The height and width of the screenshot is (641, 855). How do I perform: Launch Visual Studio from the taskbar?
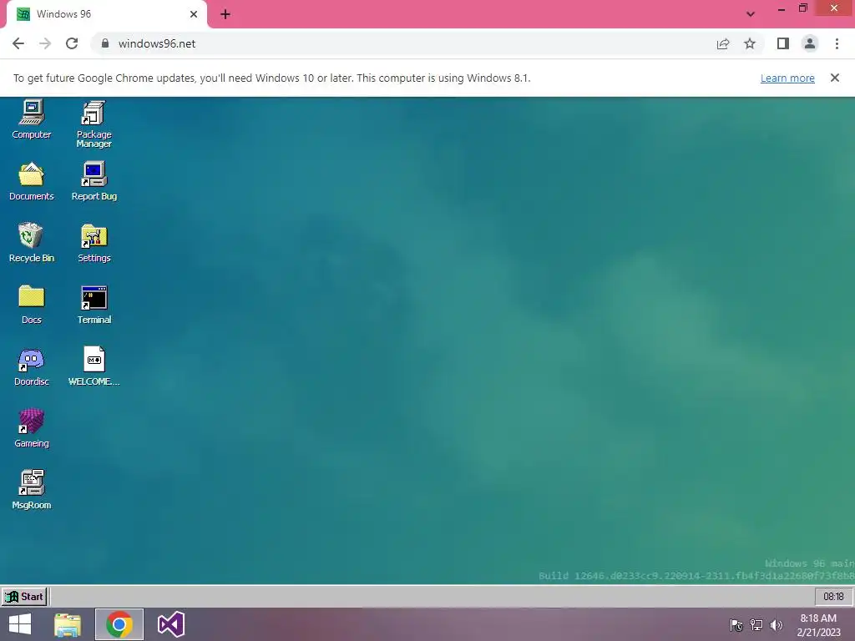click(x=170, y=624)
